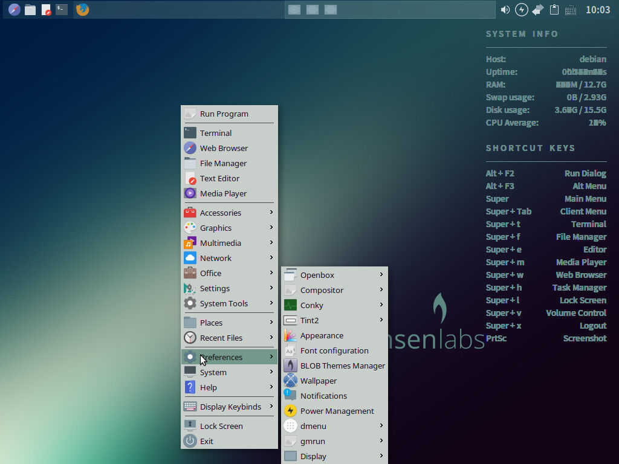Launch the terminal from the top panel
619x464 pixels.
click(62, 10)
